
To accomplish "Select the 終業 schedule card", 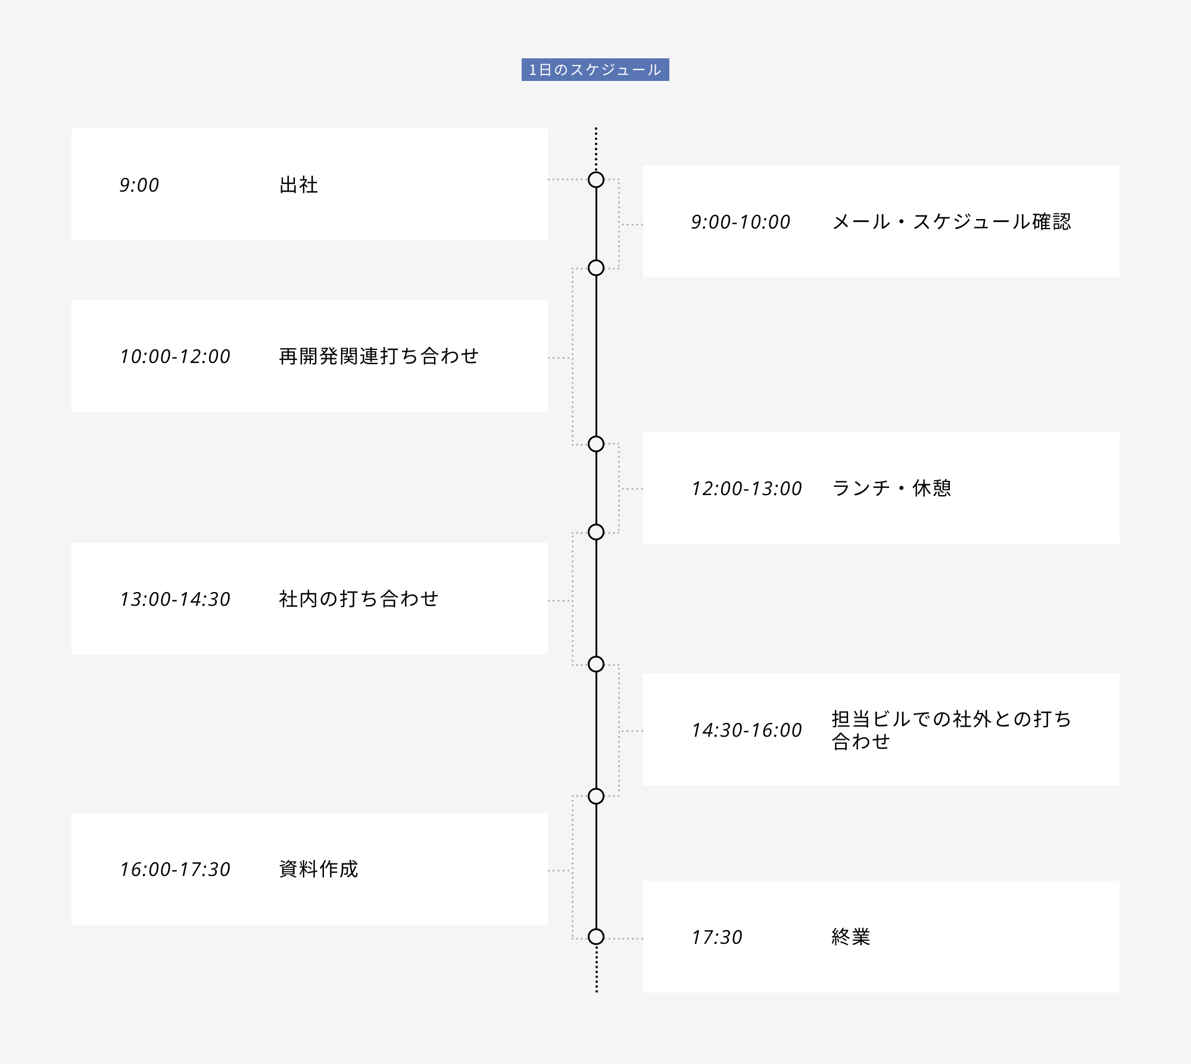I will tap(881, 937).
